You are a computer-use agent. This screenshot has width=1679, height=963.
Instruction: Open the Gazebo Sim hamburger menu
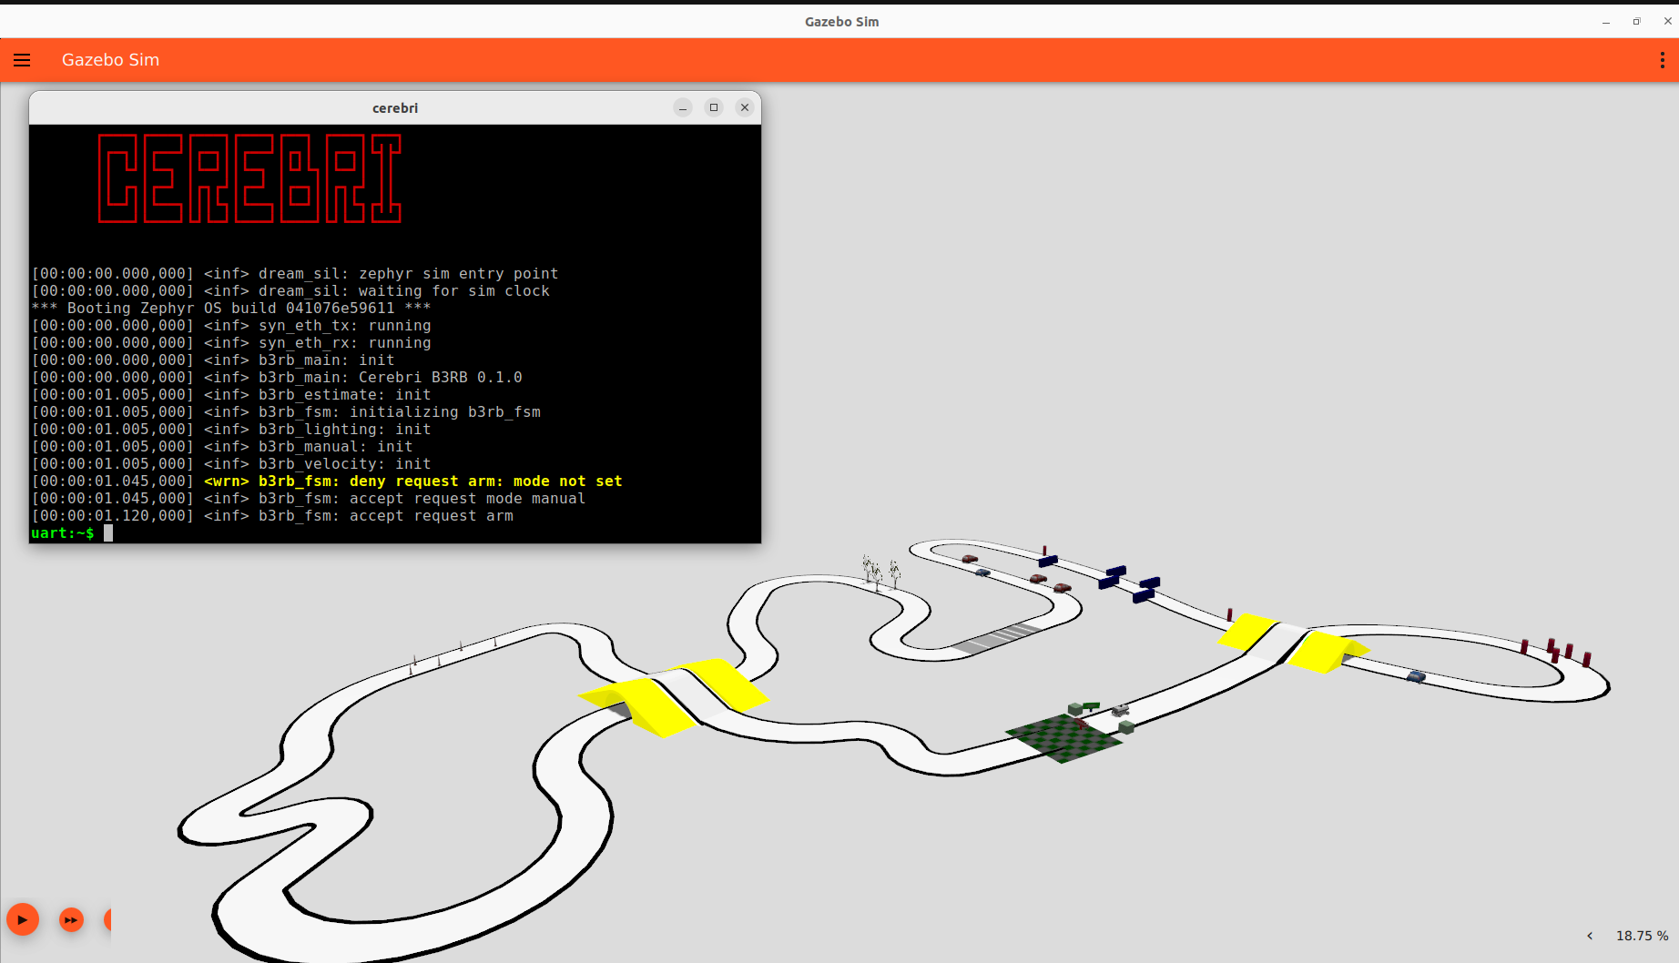(22, 60)
